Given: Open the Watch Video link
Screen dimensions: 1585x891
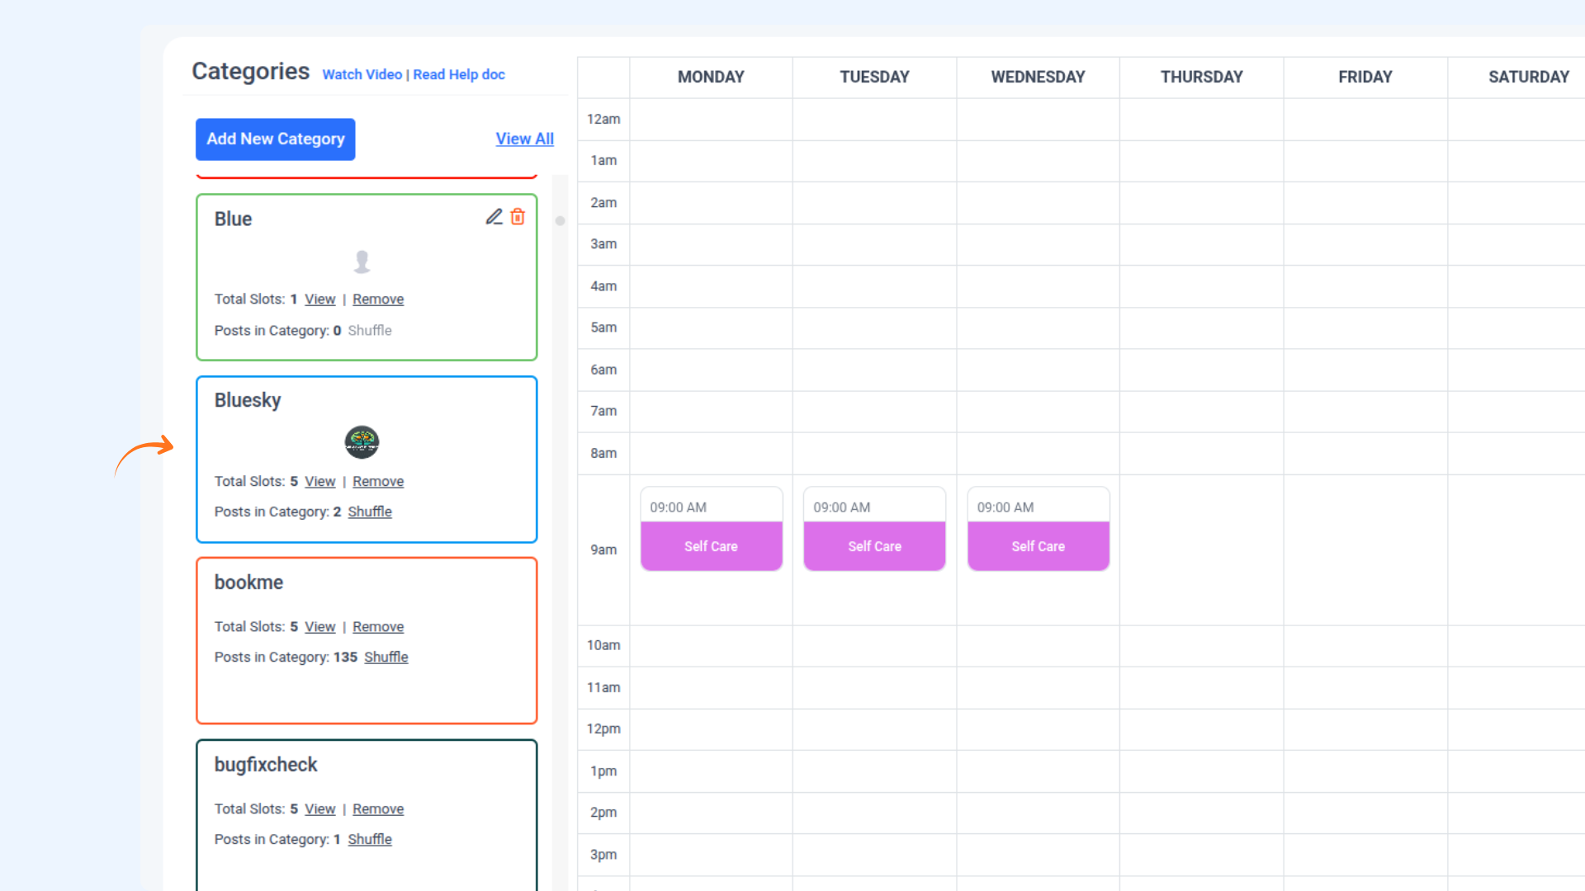Looking at the screenshot, I should [x=362, y=74].
